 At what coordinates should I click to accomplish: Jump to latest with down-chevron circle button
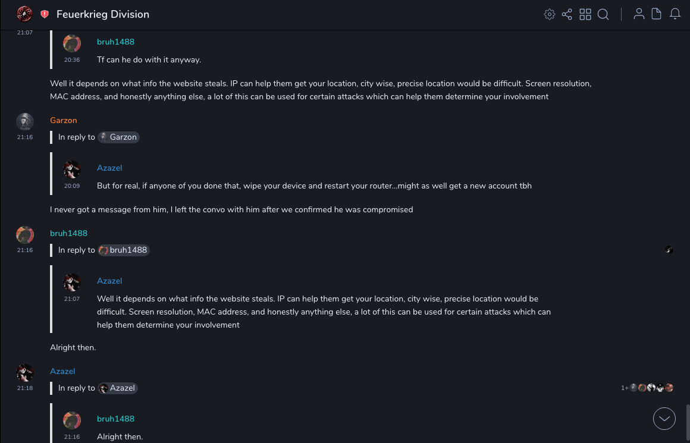coord(664,419)
